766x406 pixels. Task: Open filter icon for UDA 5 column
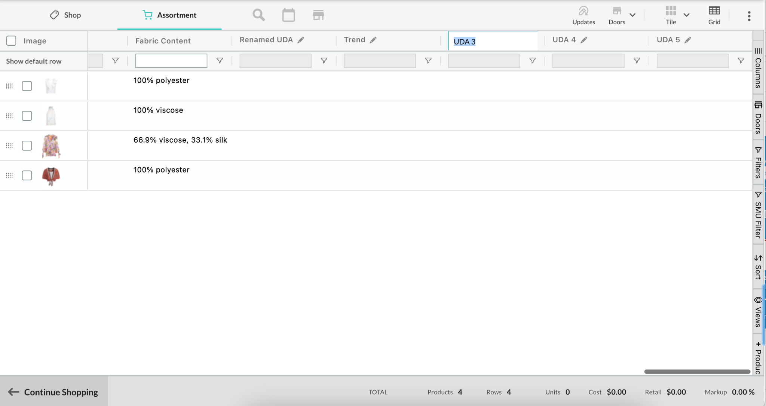[741, 61]
